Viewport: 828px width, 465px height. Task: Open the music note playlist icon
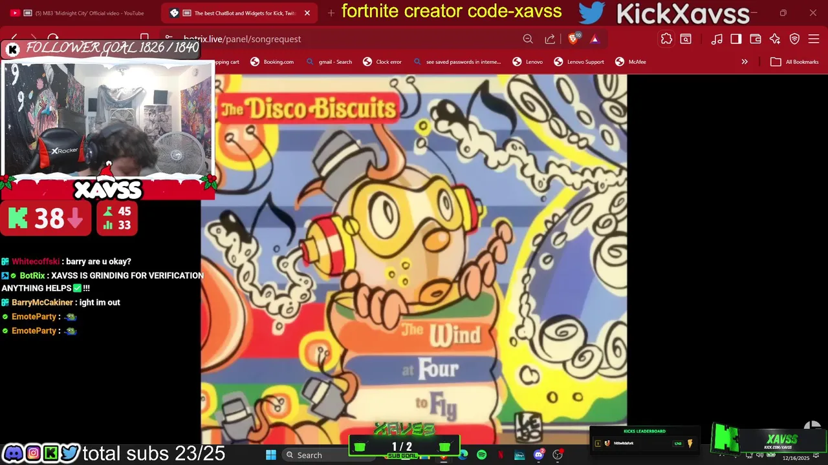coord(717,39)
